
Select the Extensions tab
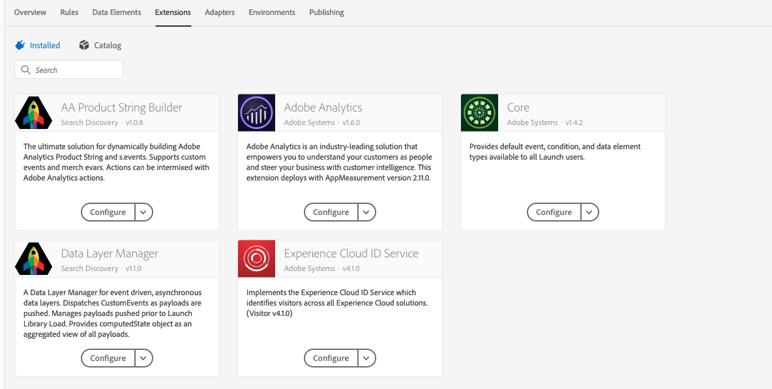[x=173, y=12]
